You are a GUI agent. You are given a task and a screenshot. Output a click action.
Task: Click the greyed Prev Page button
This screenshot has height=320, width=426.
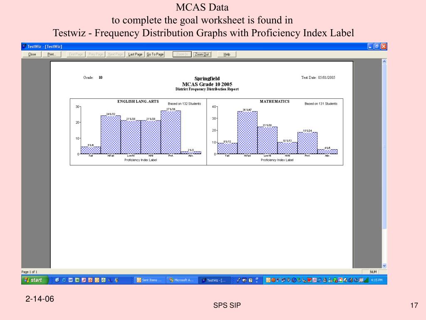pos(96,55)
